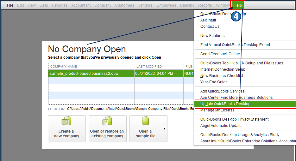Open the File menu

[x=10, y=5]
